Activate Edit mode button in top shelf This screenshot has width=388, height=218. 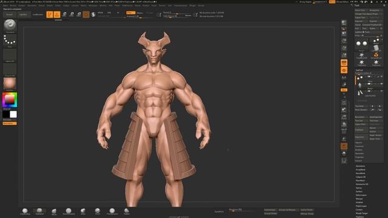[50, 15]
